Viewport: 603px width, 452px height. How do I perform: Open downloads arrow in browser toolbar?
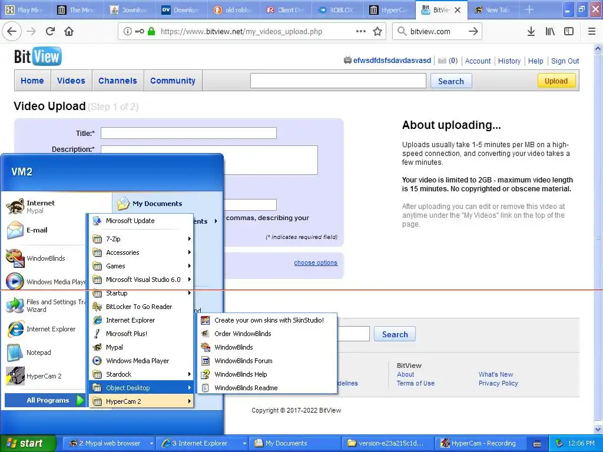click(x=531, y=32)
